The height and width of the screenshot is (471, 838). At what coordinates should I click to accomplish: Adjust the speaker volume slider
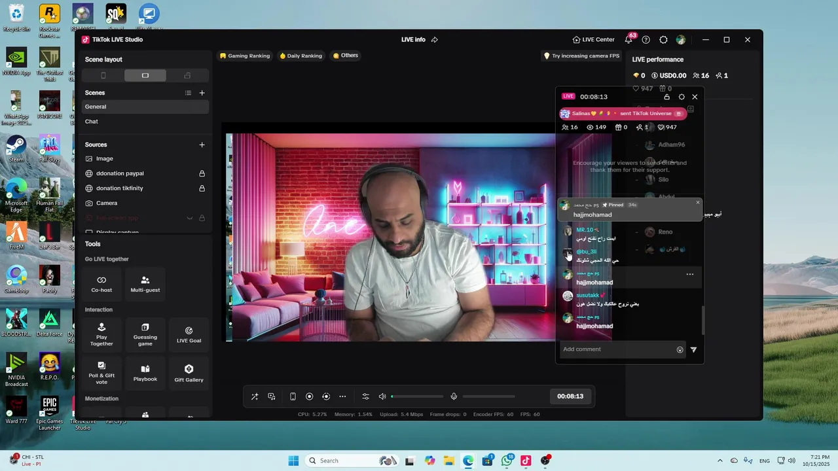[x=418, y=396]
